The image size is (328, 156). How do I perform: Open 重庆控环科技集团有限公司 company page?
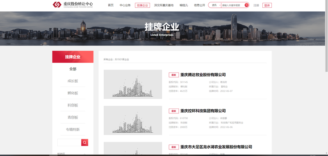click(x=203, y=111)
